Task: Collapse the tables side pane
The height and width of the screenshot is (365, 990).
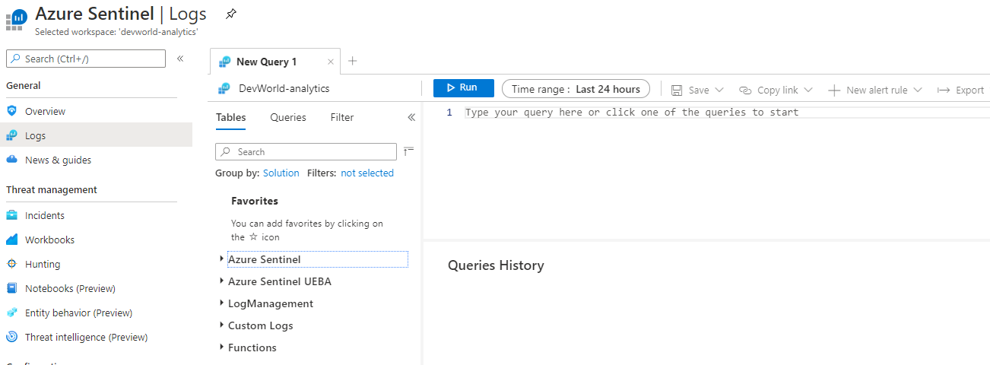Action: point(411,117)
